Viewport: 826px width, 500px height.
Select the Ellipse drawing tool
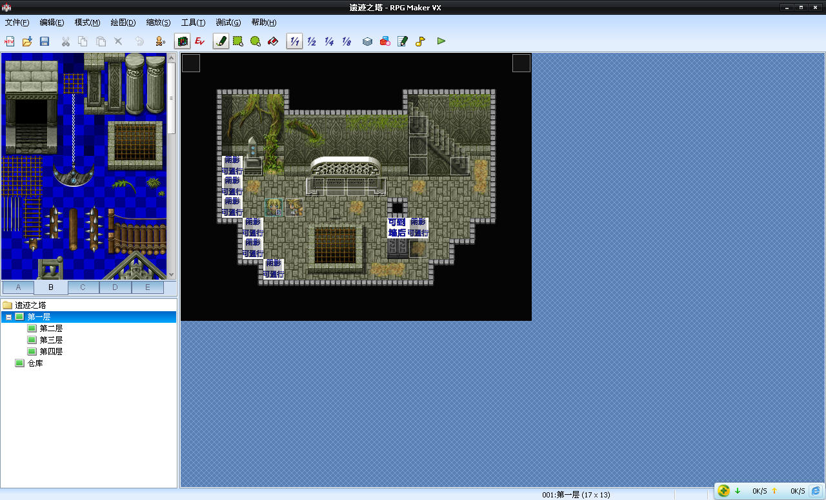pos(256,41)
